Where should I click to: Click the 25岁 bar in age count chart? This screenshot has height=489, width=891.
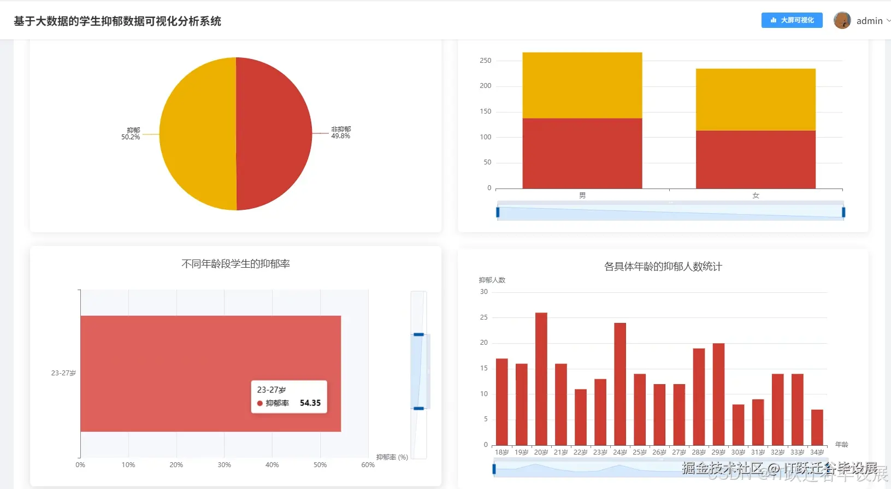click(640, 409)
